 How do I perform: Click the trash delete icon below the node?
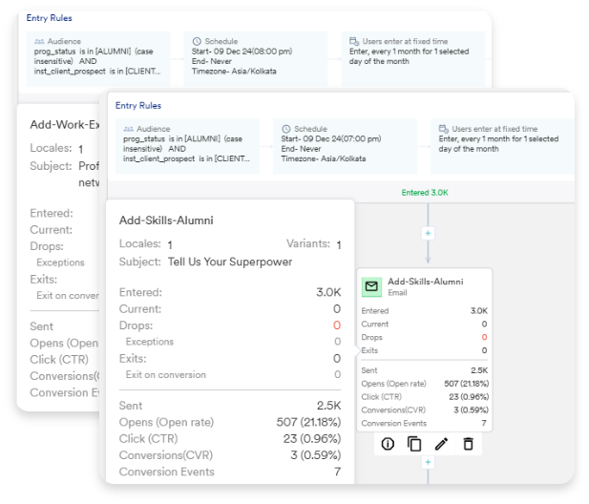click(x=468, y=443)
